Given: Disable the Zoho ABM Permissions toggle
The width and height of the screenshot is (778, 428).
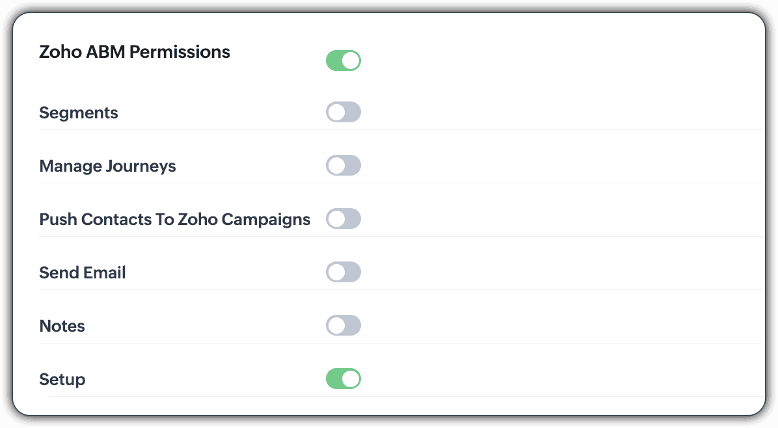Looking at the screenshot, I should [343, 60].
